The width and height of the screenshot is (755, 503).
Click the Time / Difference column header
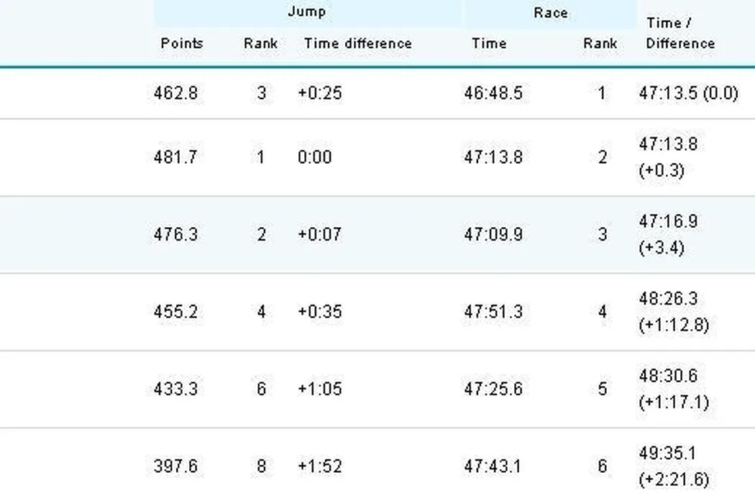pyautogui.click(x=679, y=33)
